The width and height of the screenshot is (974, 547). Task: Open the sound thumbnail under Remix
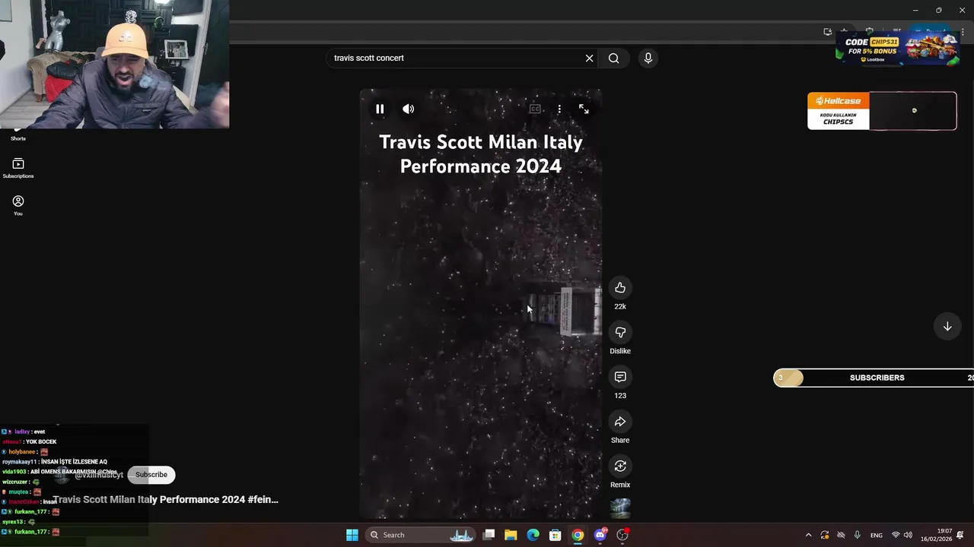[620, 508]
